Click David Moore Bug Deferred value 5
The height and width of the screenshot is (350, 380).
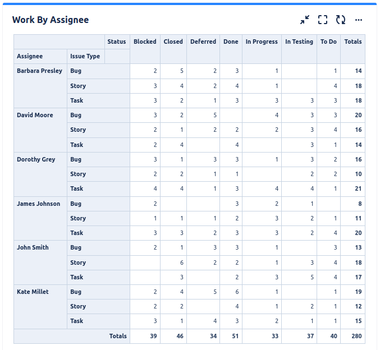pos(203,116)
